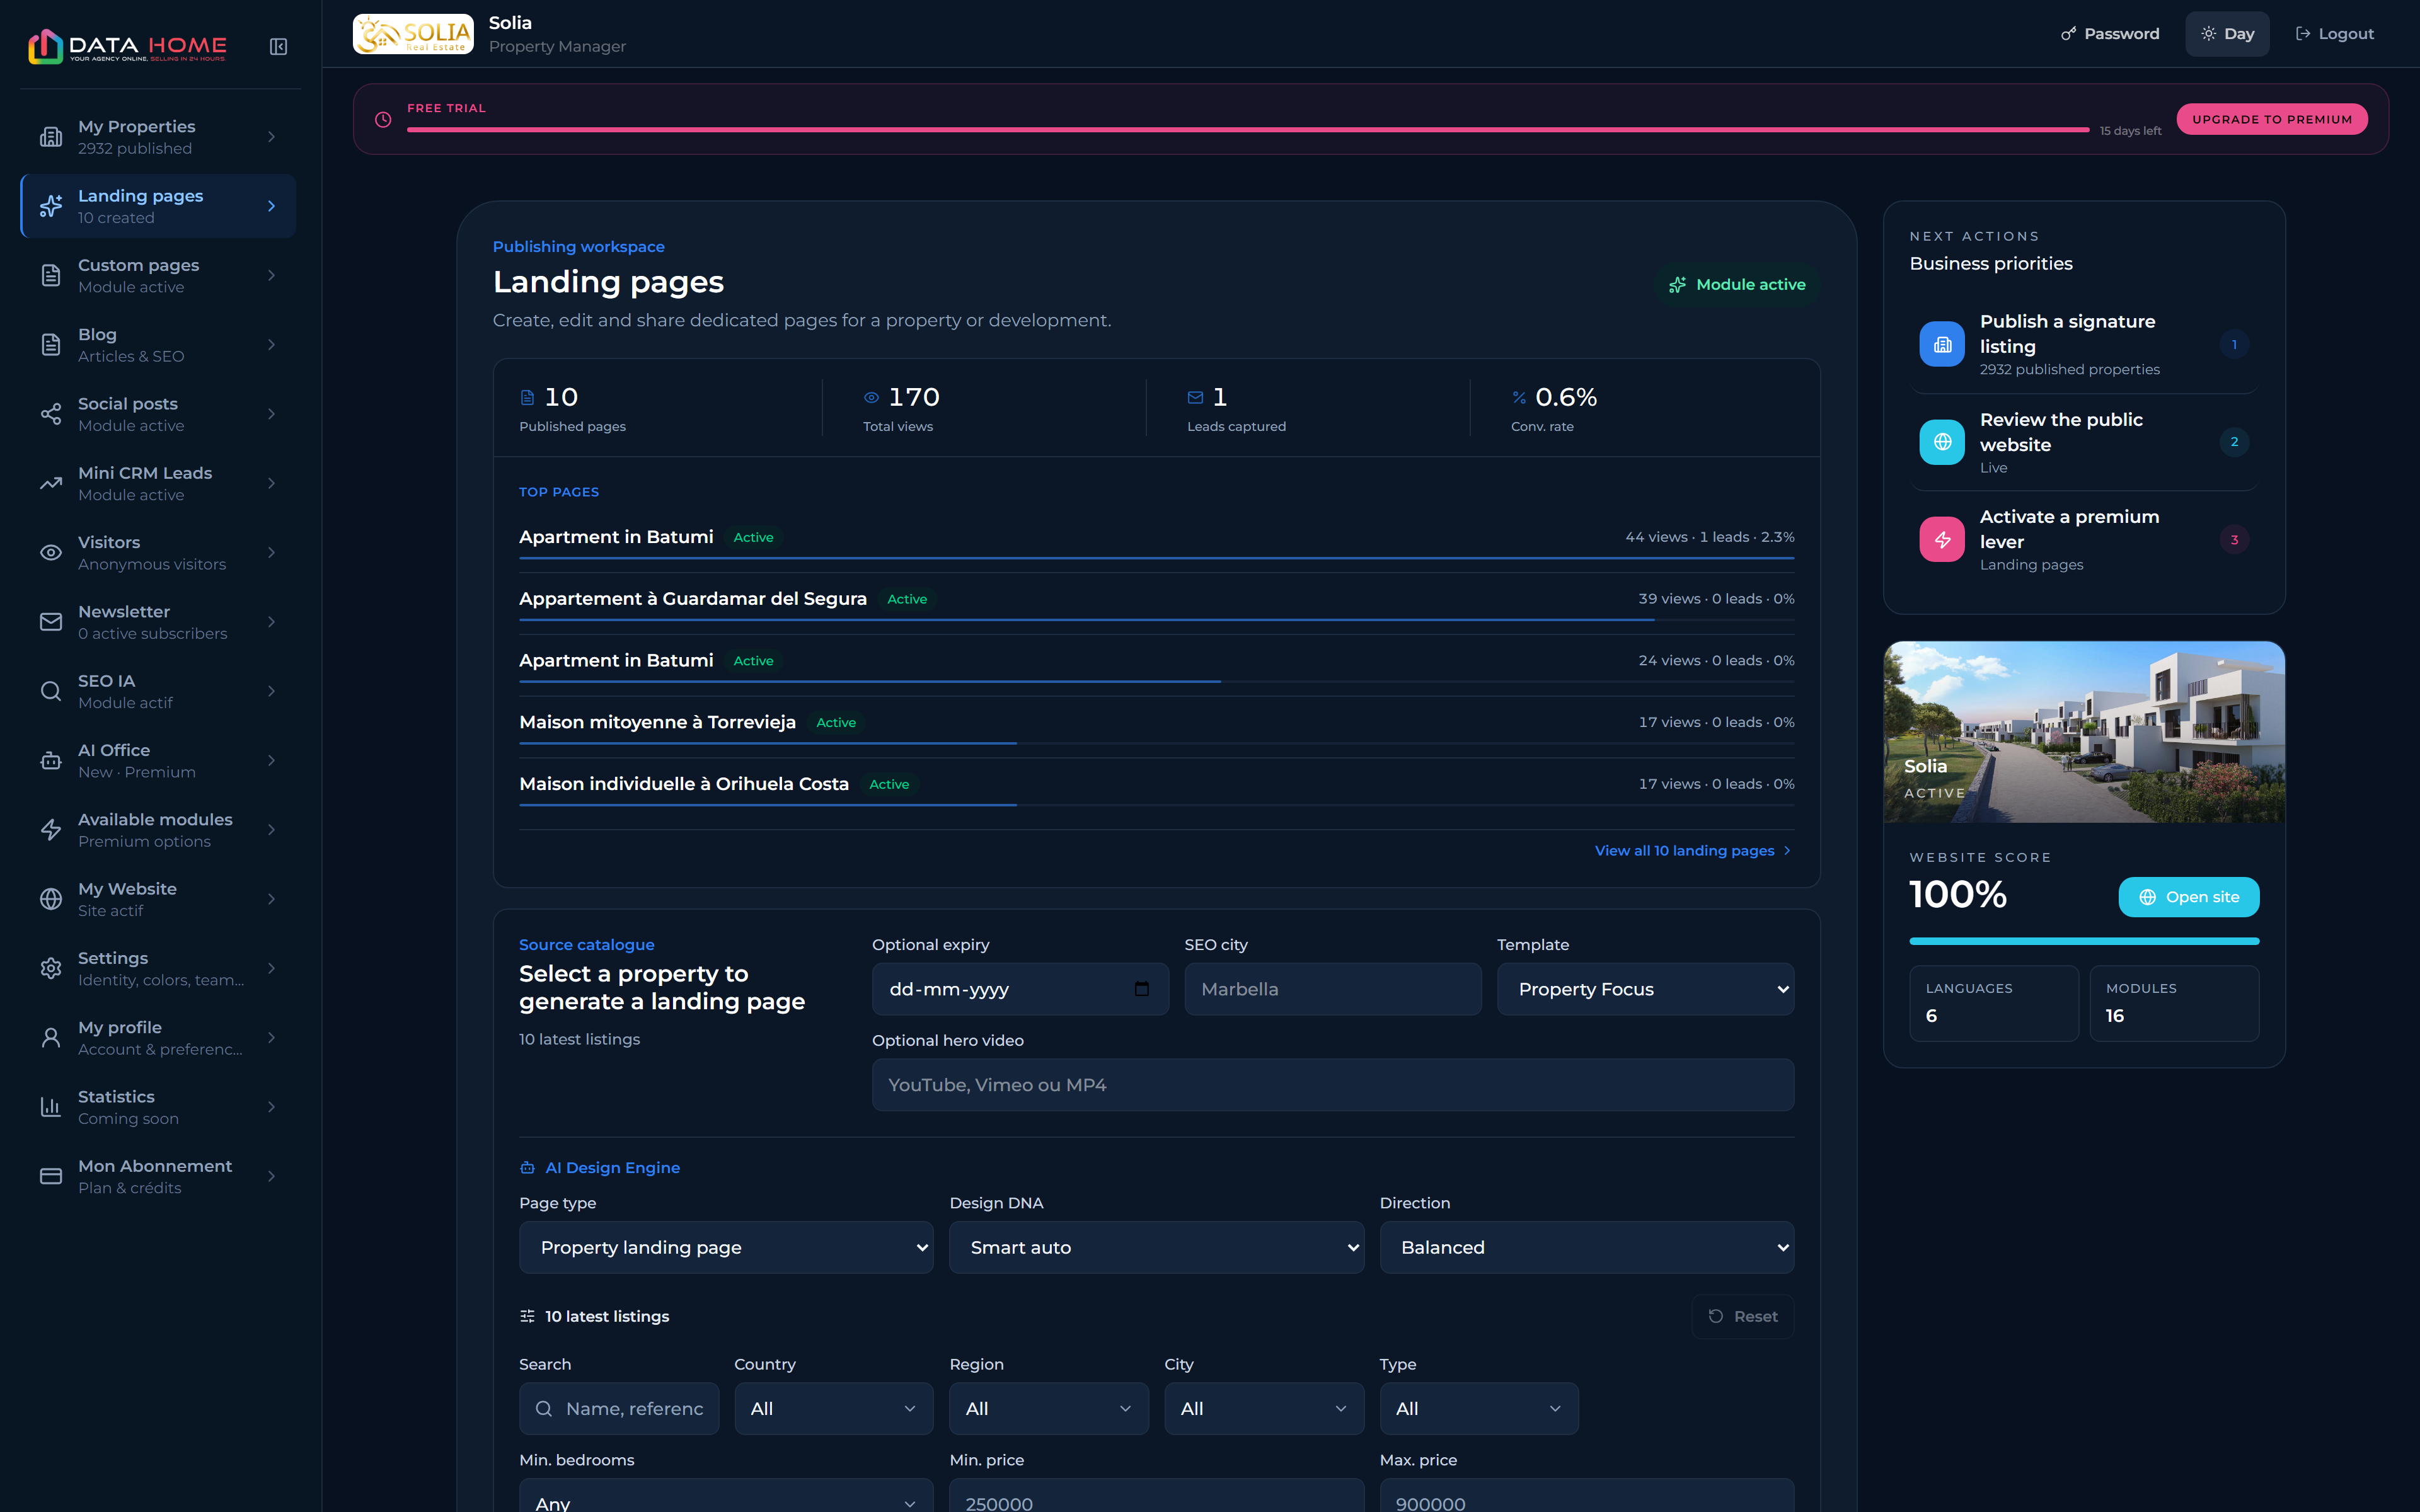The width and height of the screenshot is (2420, 1512).
Task: Click the Password button
Action: coord(2110,34)
